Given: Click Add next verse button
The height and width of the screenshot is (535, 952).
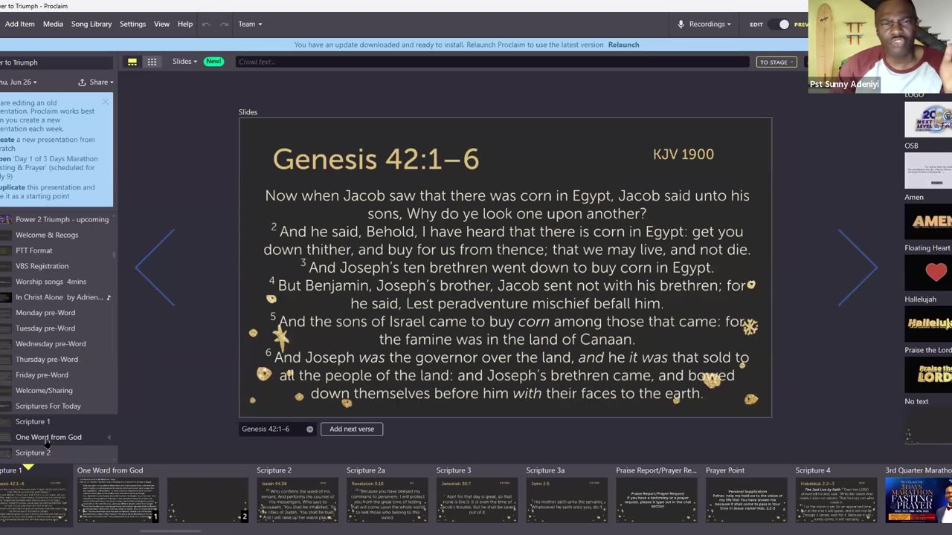Looking at the screenshot, I should (x=352, y=429).
